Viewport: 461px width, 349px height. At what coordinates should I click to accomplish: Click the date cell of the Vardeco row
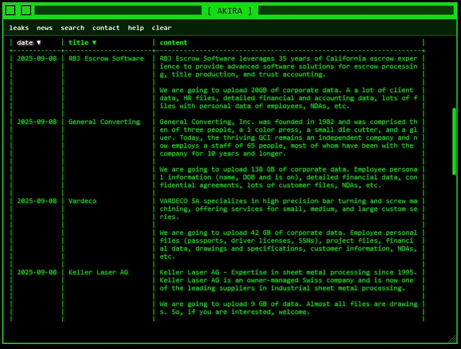point(37,201)
